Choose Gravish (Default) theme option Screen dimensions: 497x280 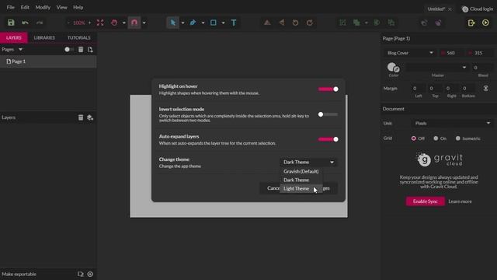click(301, 171)
